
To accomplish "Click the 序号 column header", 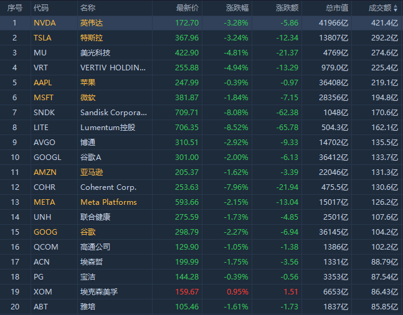I will pyautogui.click(x=15, y=8).
